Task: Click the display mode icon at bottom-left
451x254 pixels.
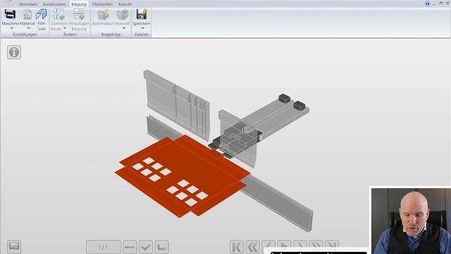Action: tap(14, 246)
